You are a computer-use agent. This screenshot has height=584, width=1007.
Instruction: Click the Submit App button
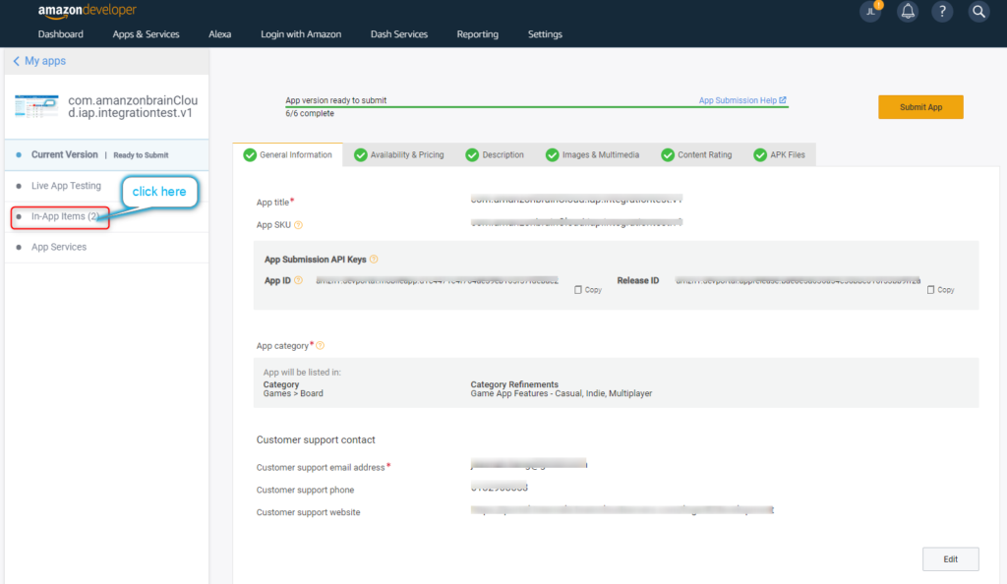pyautogui.click(x=920, y=107)
